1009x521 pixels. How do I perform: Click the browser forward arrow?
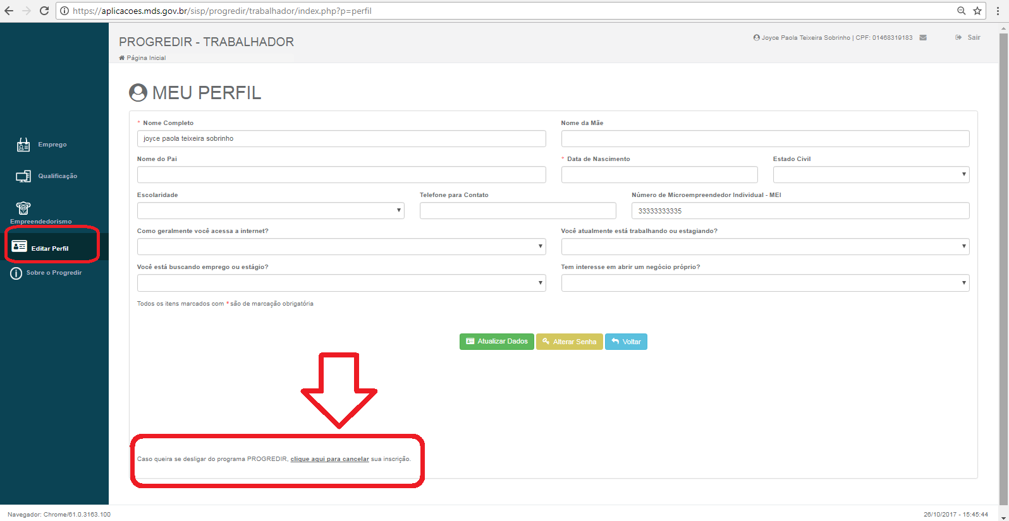pyautogui.click(x=27, y=11)
